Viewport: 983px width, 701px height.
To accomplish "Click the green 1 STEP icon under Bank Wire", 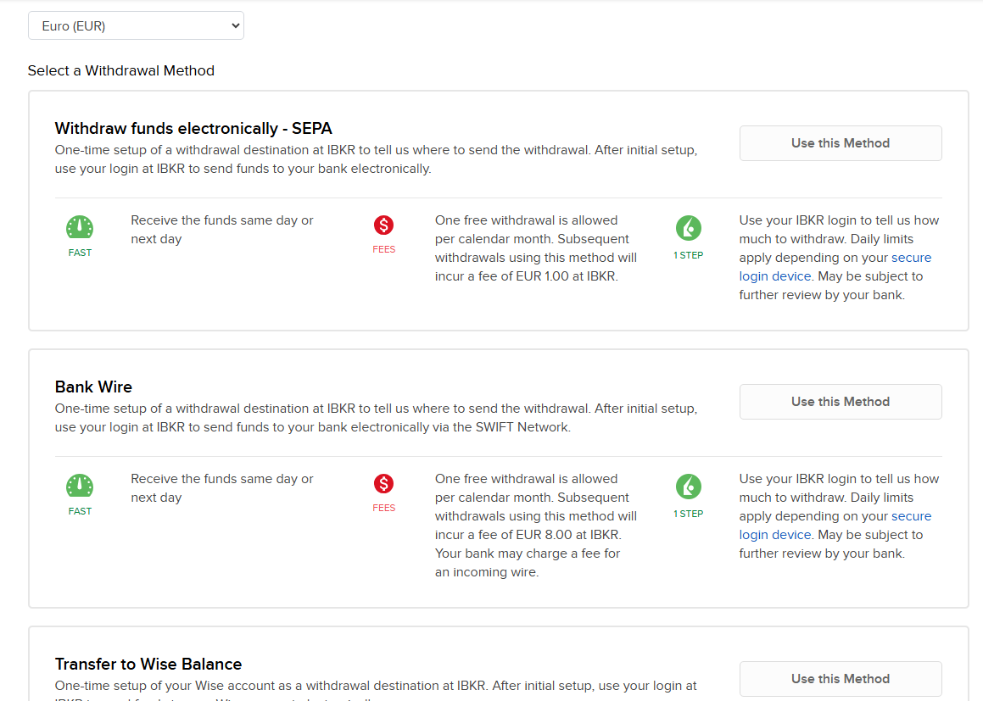I will point(688,487).
